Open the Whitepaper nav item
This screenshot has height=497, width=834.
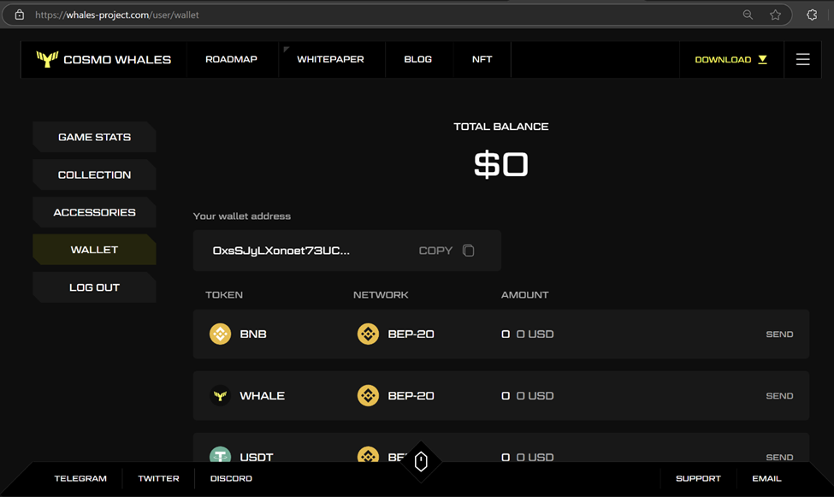330,59
